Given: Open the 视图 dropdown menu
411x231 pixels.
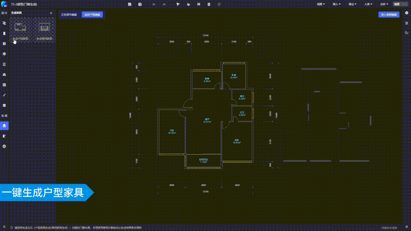Looking at the screenshot, I should tap(320, 4).
